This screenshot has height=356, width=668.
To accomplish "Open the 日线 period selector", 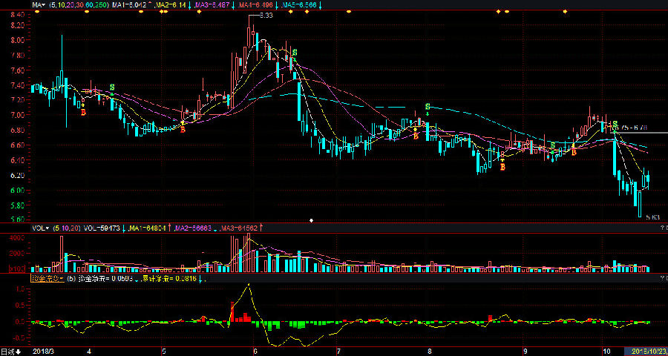I will pos(10,352).
